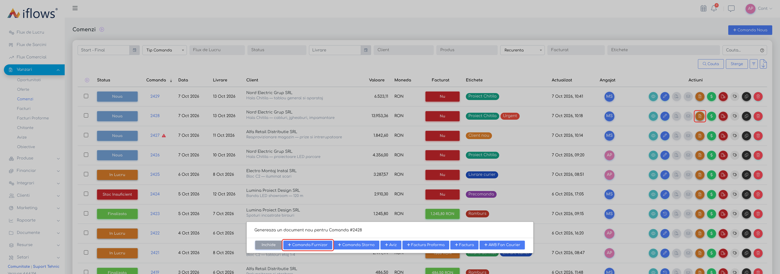The width and height of the screenshot is (780, 274).
Task: Open the Recurenta dropdown filter
Action: pyautogui.click(x=522, y=50)
